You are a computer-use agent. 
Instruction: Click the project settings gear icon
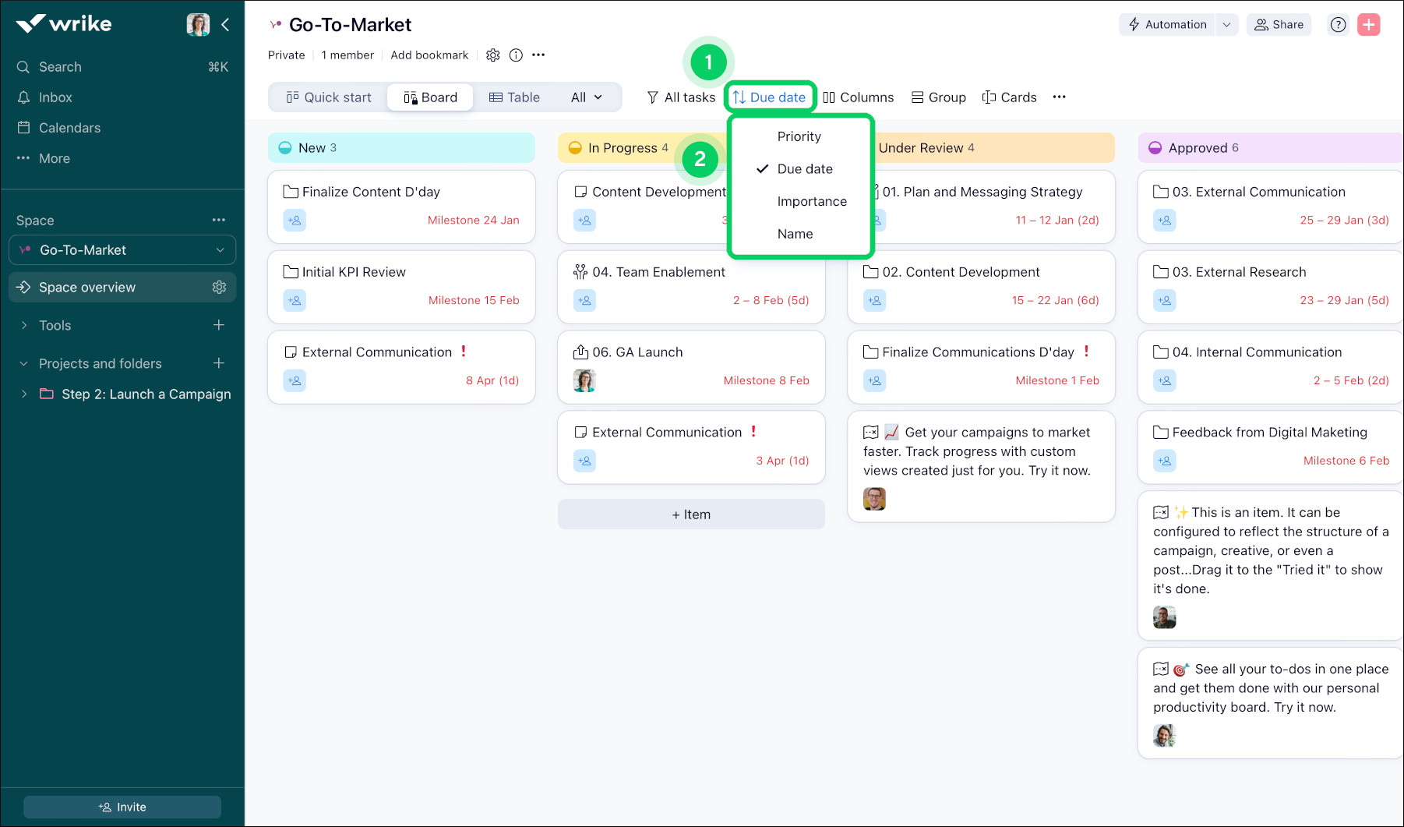point(492,55)
